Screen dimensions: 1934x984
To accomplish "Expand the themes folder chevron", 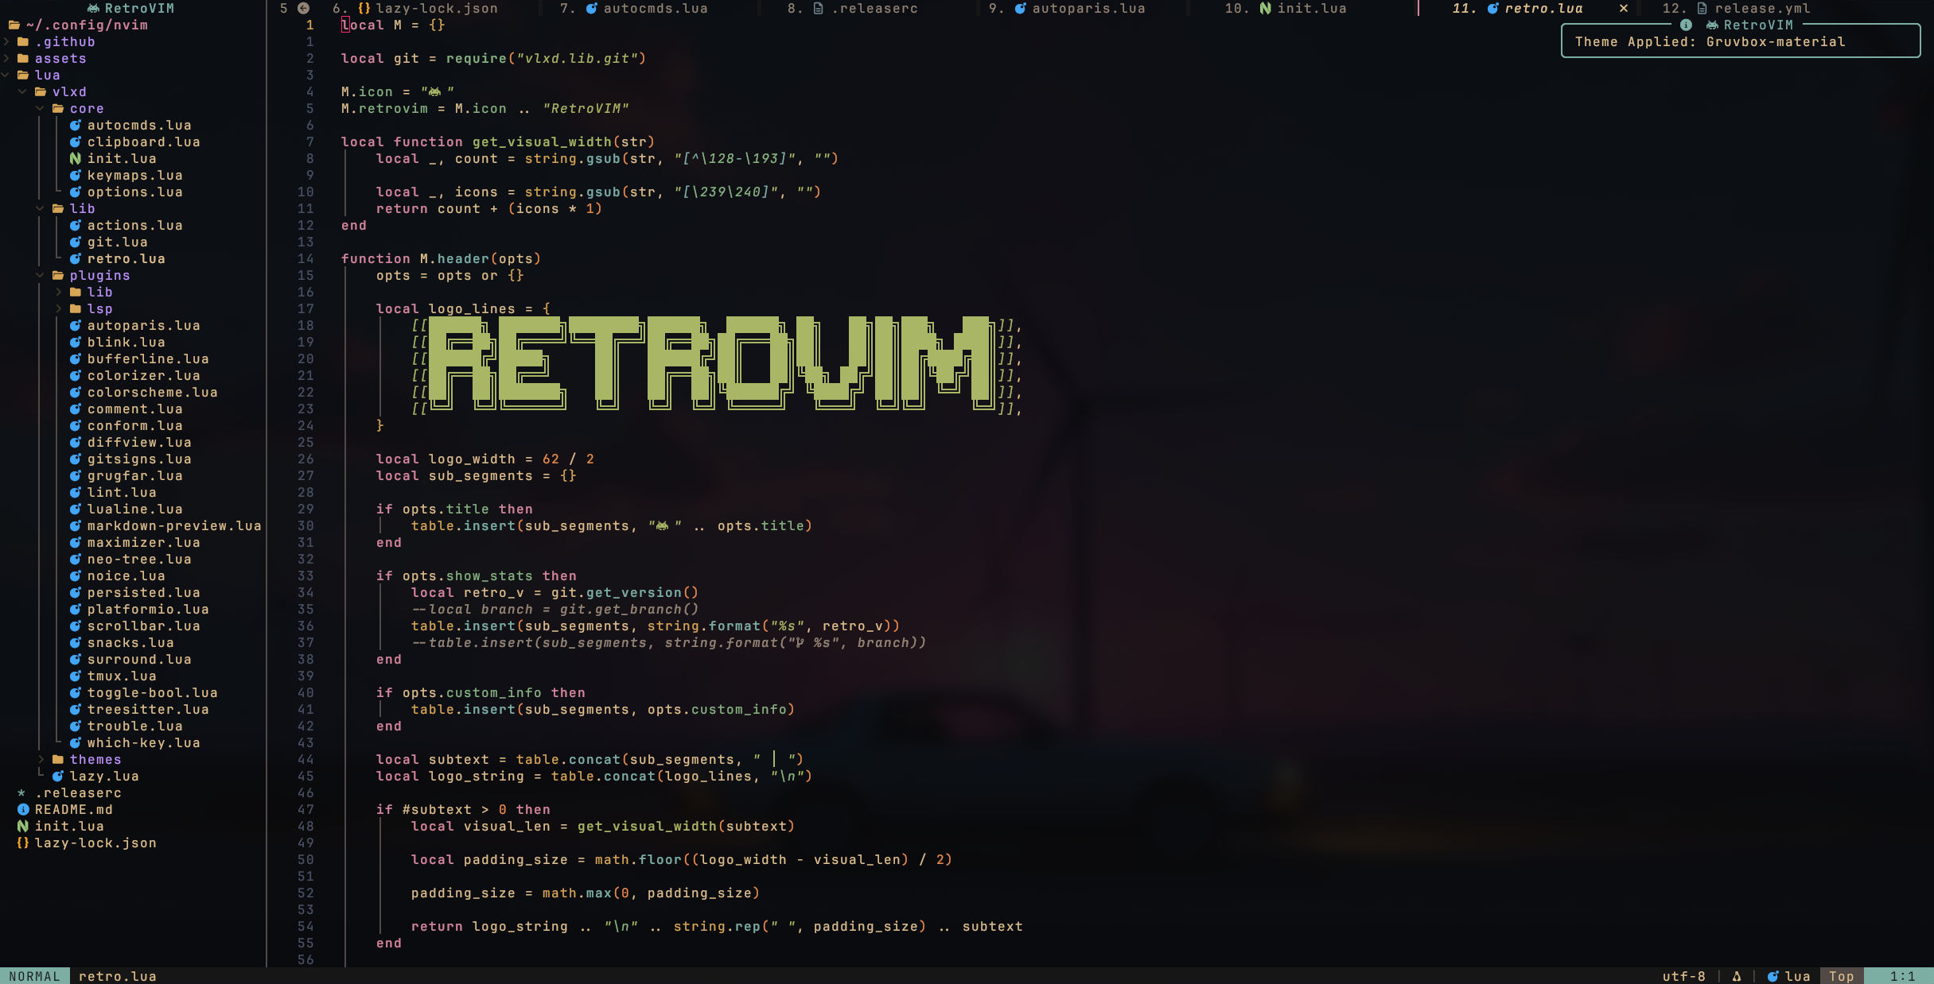I will pyautogui.click(x=41, y=759).
